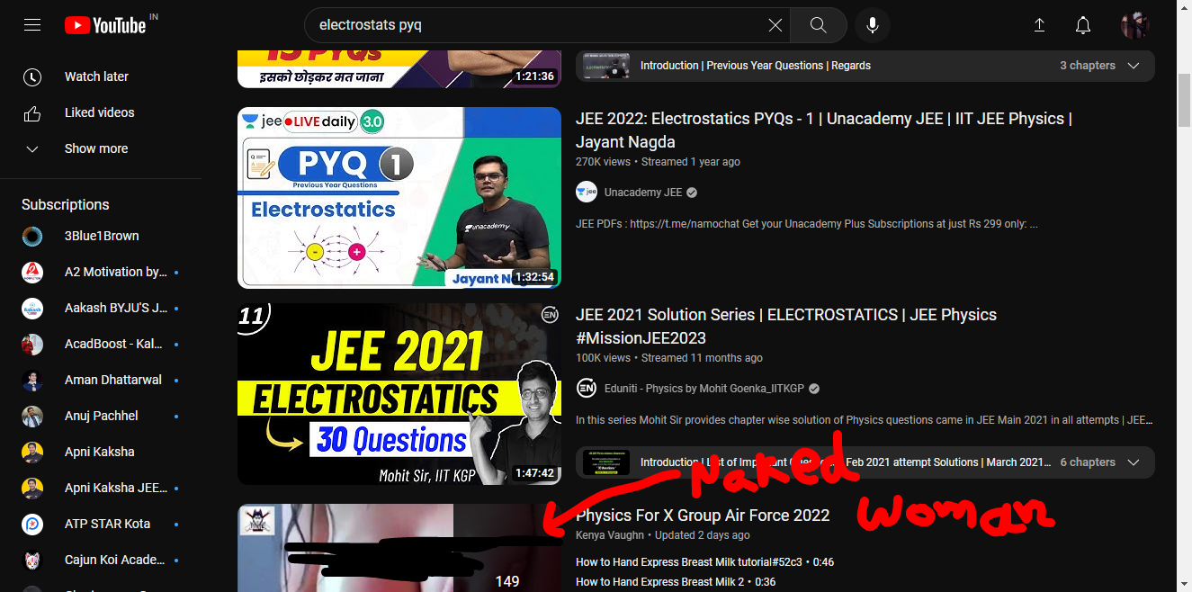Open the Create upload icon

tap(1039, 25)
